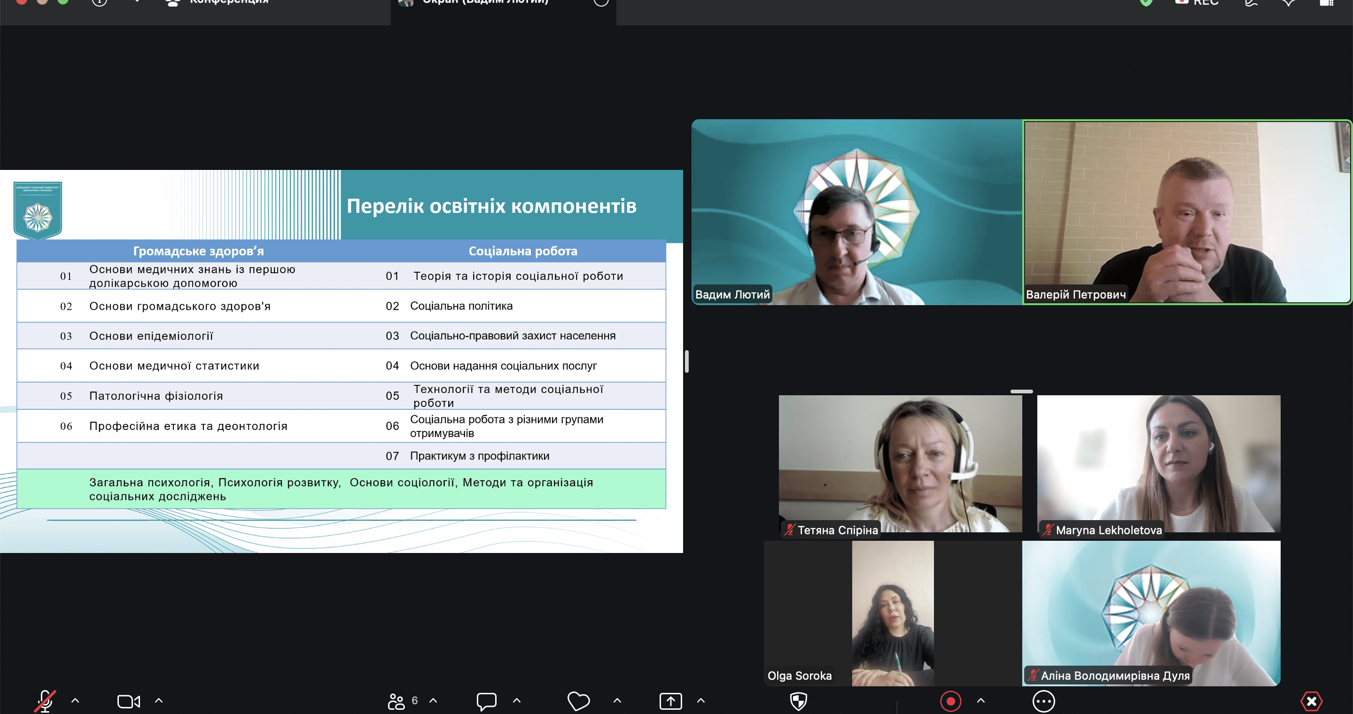This screenshot has width=1353, height=714.
Task: Open the reactions heart icon
Action: click(578, 701)
